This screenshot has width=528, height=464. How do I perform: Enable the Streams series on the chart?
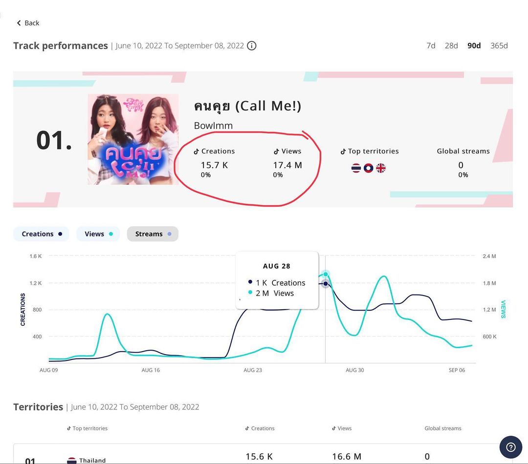tap(153, 234)
